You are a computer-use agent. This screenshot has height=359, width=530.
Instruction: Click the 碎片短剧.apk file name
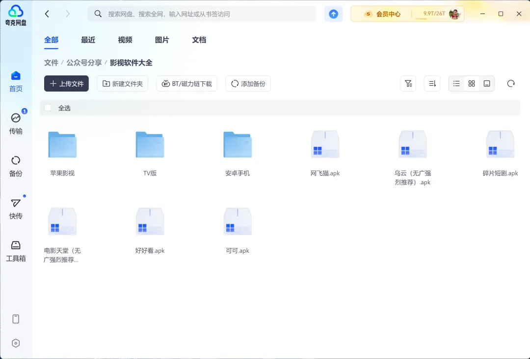point(500,173)
